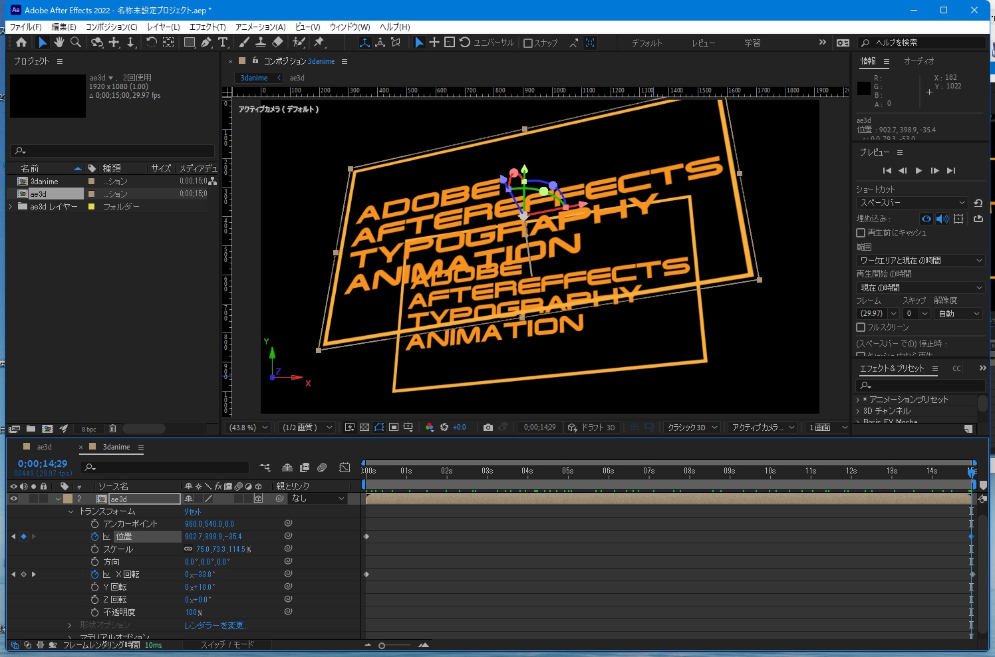The image size is (995, 657).
Task: Toggle visibility eye of the ae3d layer
Action: coord(13,499)
